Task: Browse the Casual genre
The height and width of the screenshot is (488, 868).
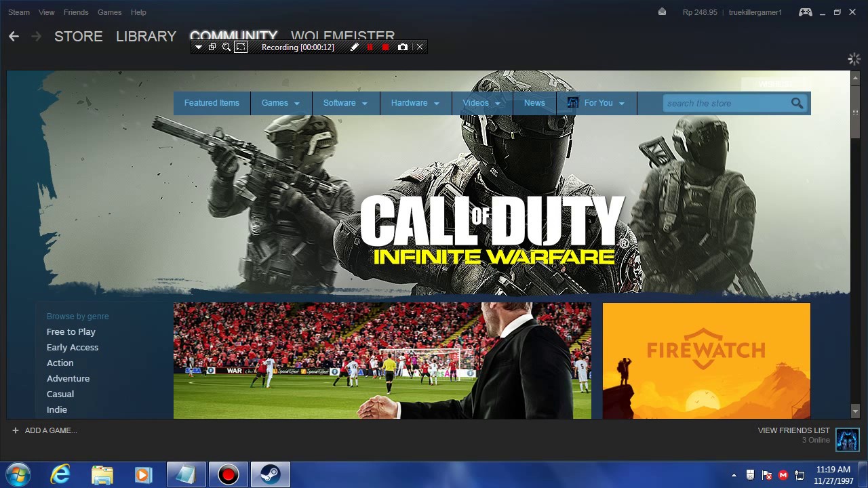Action: (x=60, y=394)
